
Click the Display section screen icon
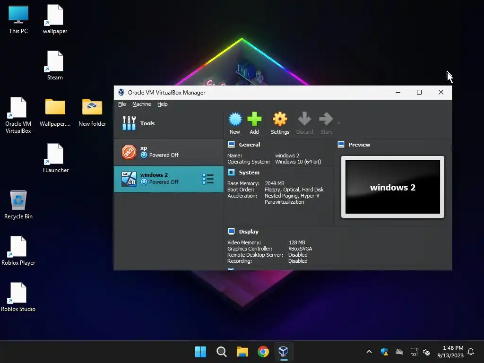(x=231, y=231)
